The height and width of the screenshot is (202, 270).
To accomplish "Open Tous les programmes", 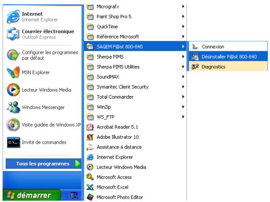I will pos(43,164).
